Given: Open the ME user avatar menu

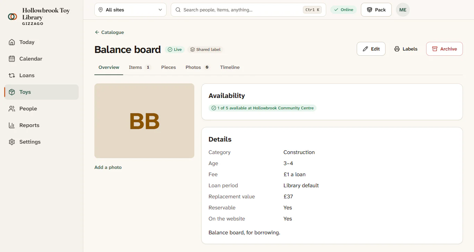Looking at the screenshot, I should click(x=403, y=10).
